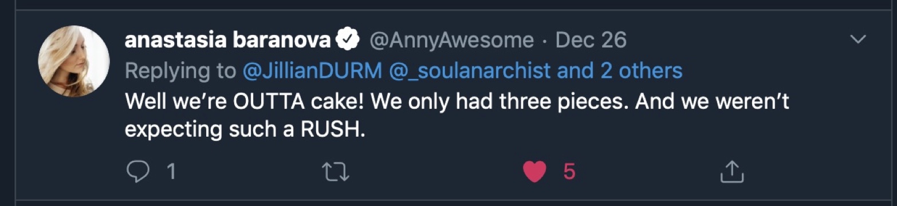
Task: Visit the @AnnyAwesome handle
Action: coord(452,40)
